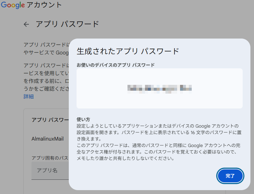This screenshot has height=194, width=254.
Task: Go back using the left arrow icon
Action: [27, 24]
